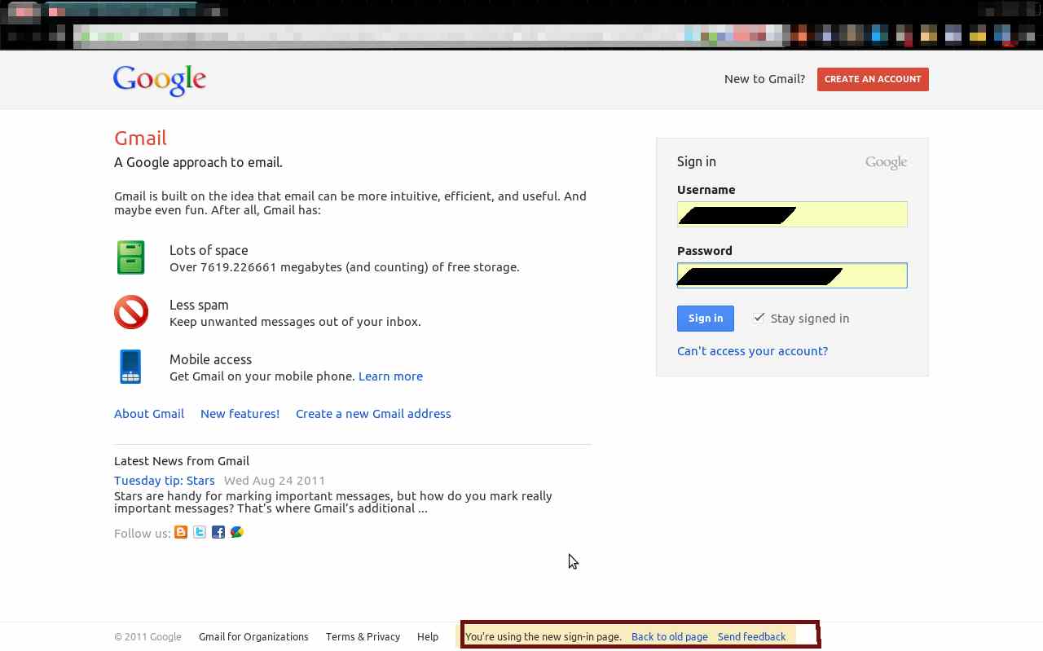Click A Google approach to email tagline

(x=198, y=162)
